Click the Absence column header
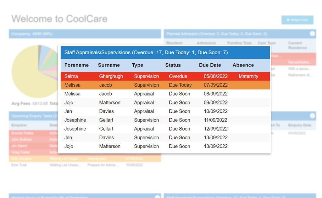The width and height of the screenshot is (322, 198). (243, 65)
